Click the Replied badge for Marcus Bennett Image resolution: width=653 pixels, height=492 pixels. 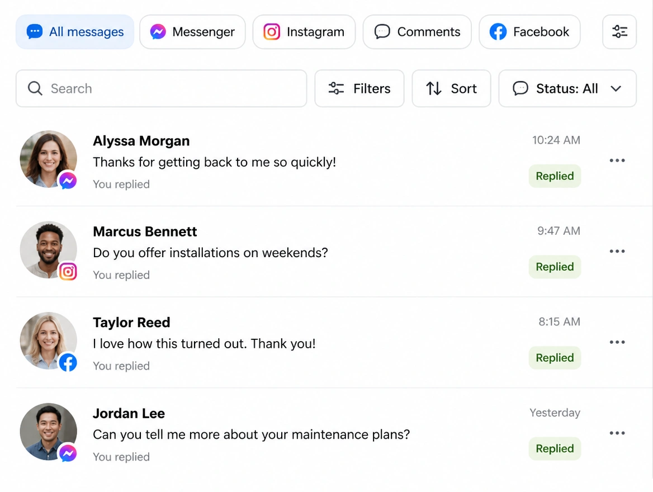click(x=555, y=267)
